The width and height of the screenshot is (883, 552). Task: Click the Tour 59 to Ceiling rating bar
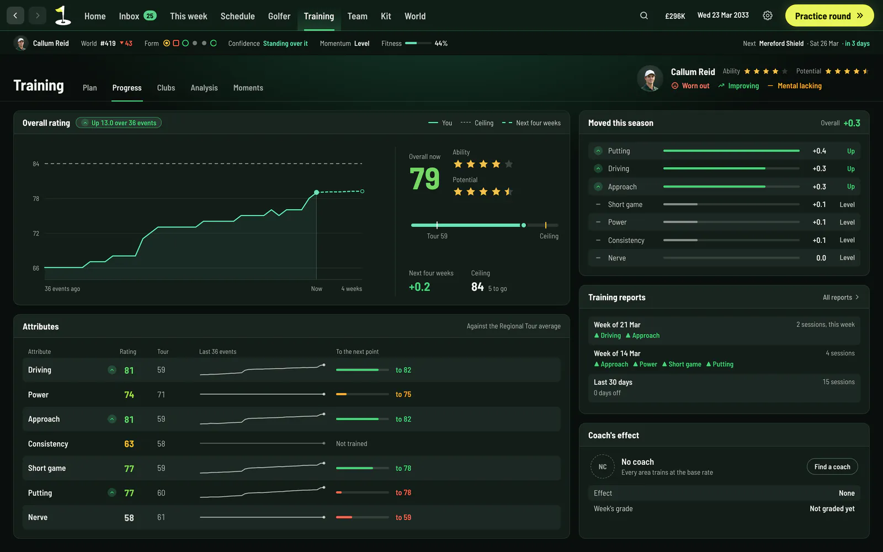click(x=485, y=225)
